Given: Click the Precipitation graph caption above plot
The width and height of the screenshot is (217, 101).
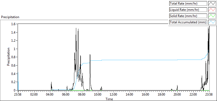Looking at the screenshot, I should click(x=10, y=17).
